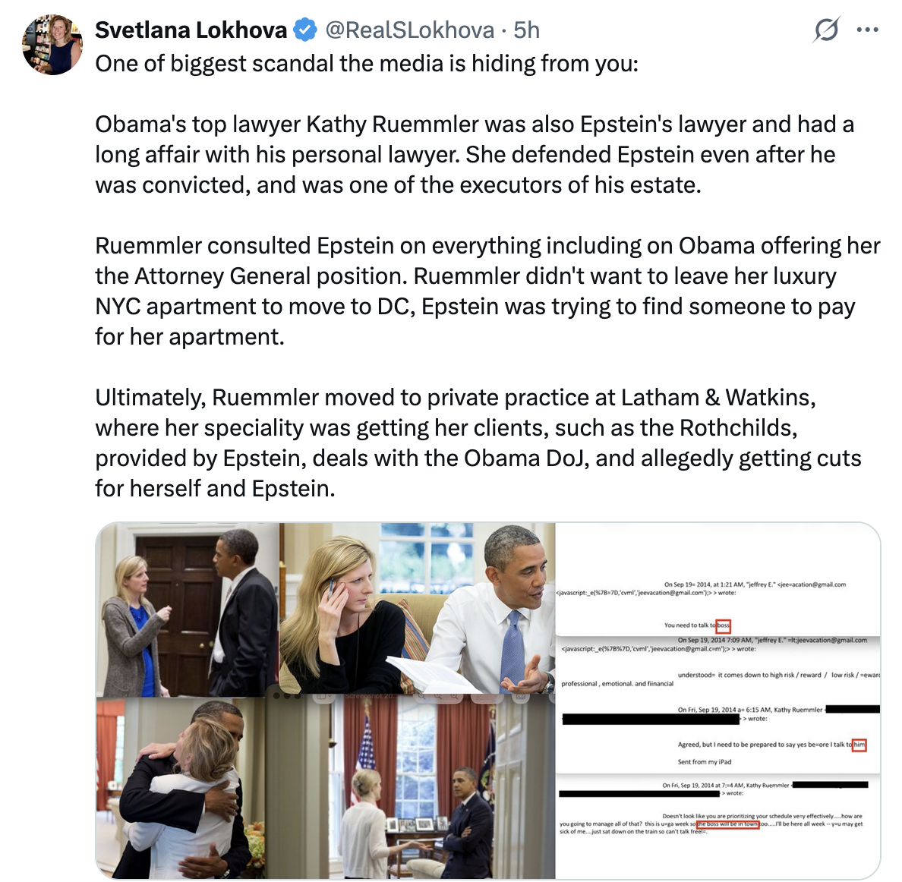Open photo of woman holding pen to temple

coord(417,608)
